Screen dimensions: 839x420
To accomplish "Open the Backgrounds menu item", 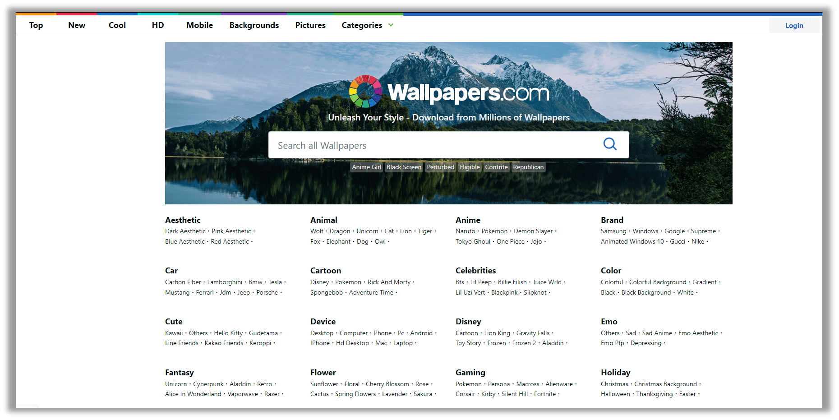I will pos(254,25).
